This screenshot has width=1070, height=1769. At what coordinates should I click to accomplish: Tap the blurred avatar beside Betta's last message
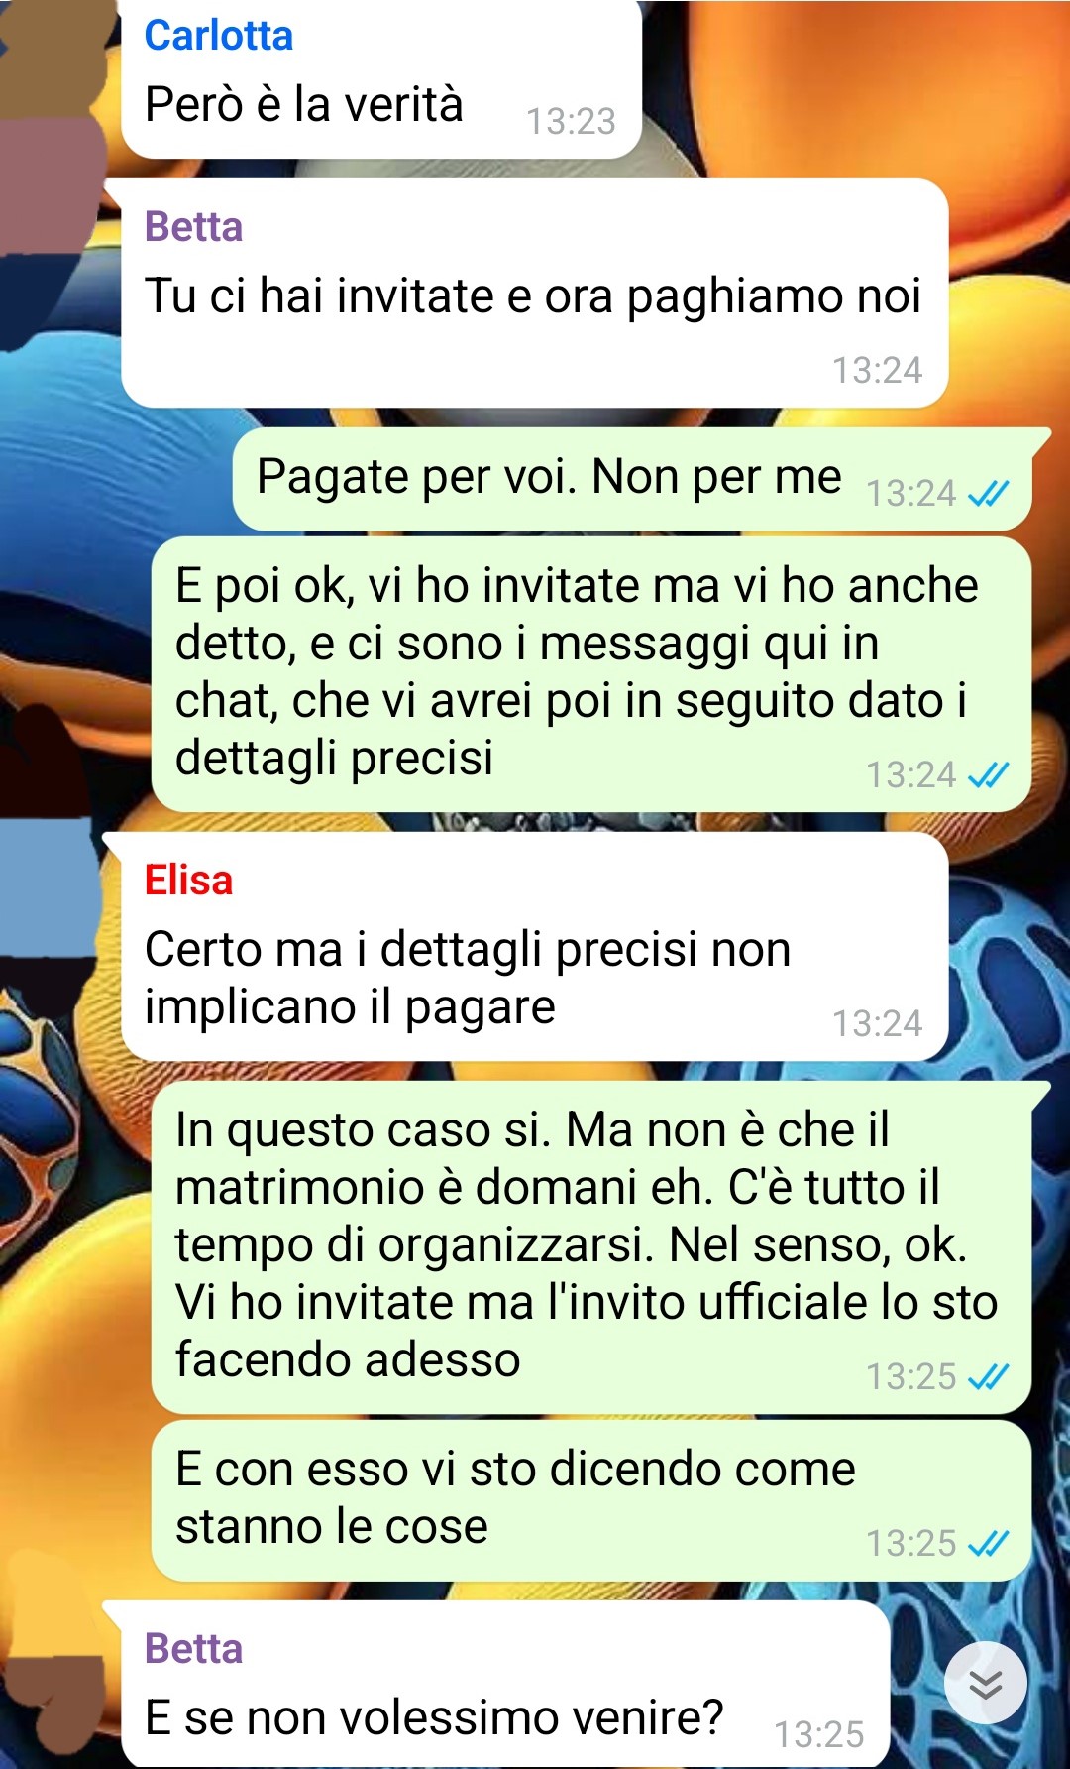(x=52, y=1708)
